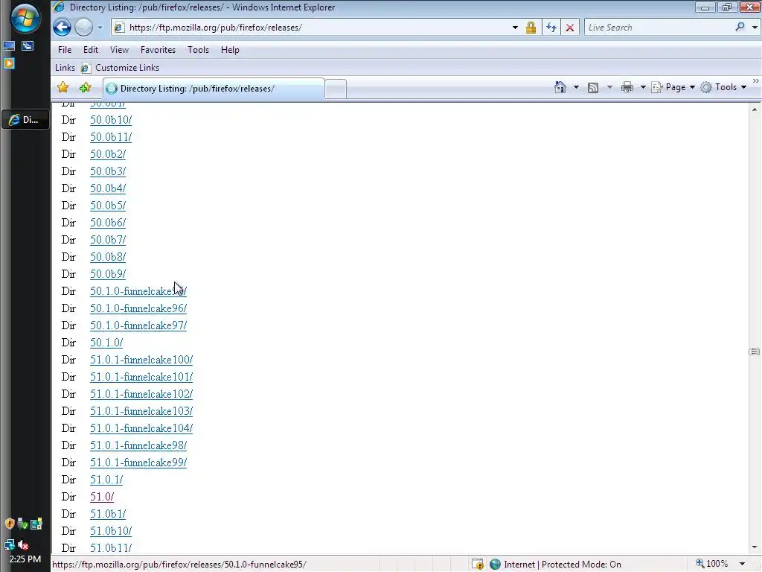Click the security lock icon in address bar
This screenshot has height=572, width=762.
[x=531, y=28]
